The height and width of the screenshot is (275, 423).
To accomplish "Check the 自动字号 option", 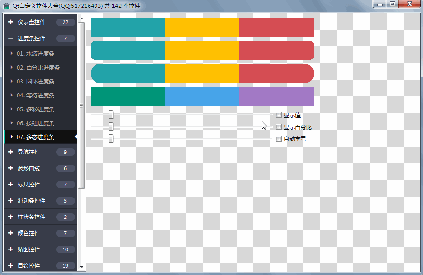I will 279,139.
